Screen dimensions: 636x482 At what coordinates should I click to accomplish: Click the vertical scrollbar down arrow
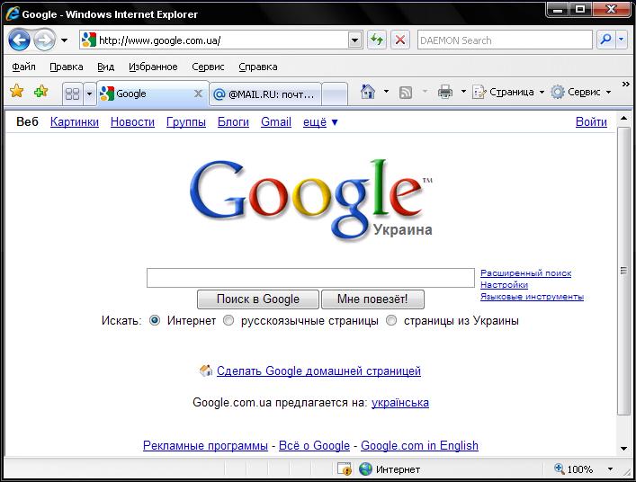coord(623,449)
